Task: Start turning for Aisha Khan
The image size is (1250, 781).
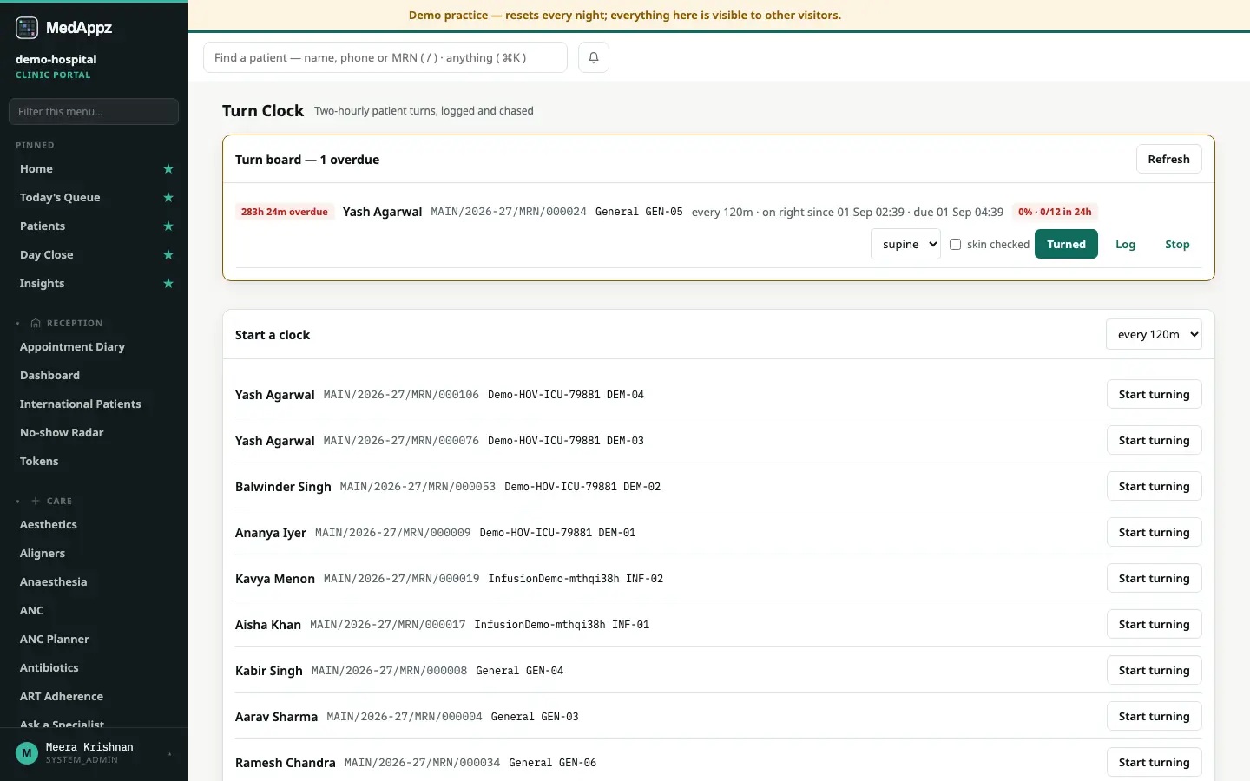Action: point(1154,625)
